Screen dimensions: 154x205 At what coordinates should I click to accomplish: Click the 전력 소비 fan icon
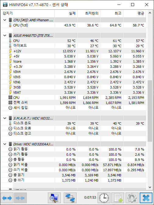(x=10, y=103)
